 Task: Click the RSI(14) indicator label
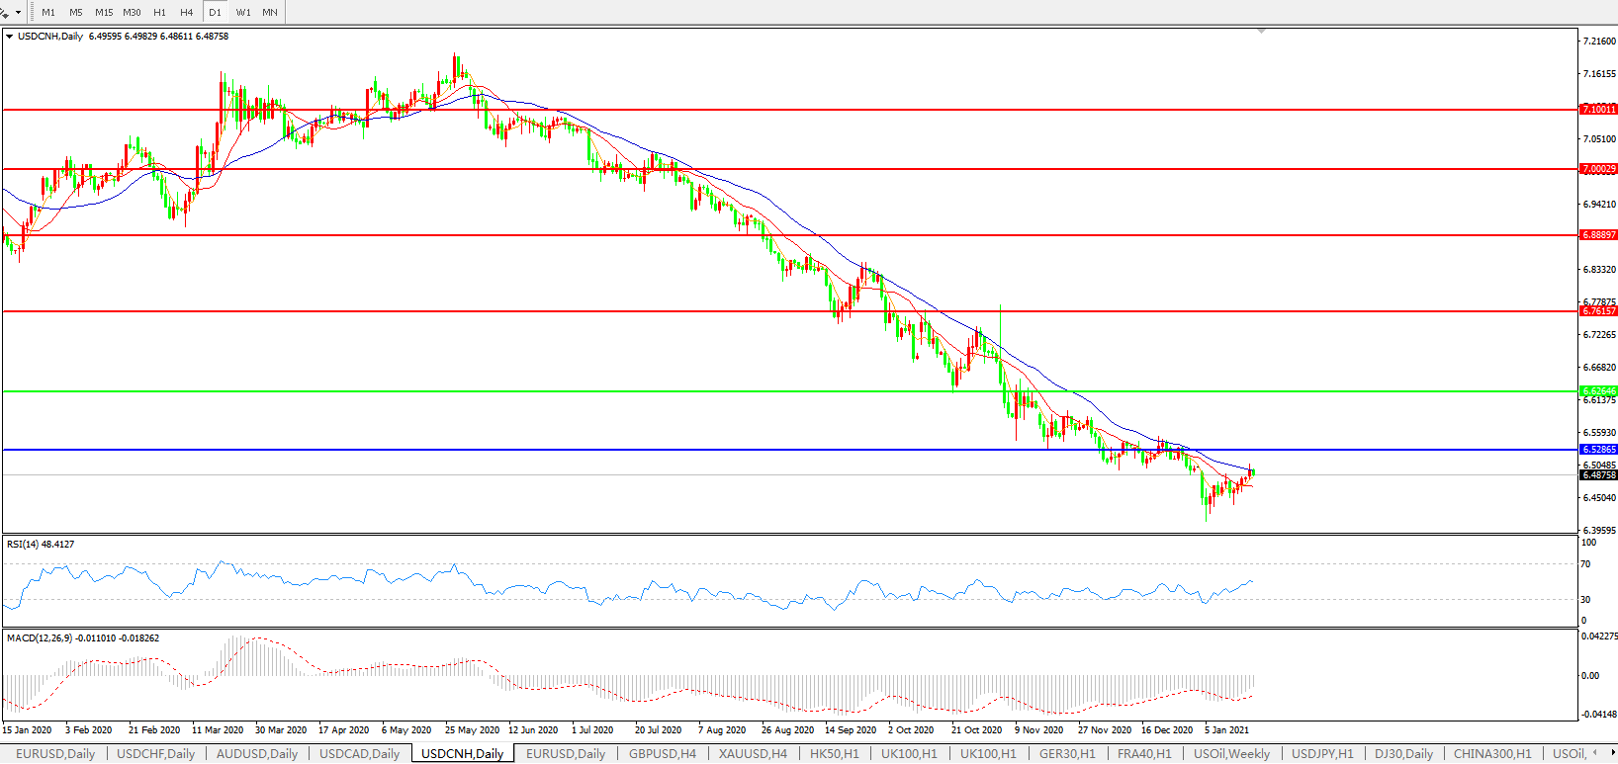click(x=41, y=545)
